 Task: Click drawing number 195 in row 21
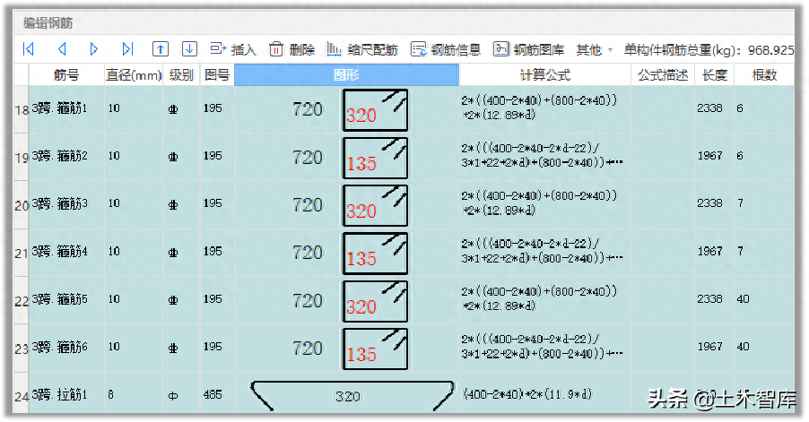coord(213,251)
